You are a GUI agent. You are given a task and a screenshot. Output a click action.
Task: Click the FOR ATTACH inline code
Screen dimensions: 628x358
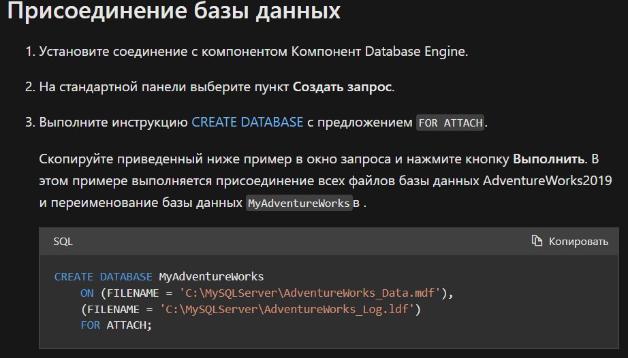click(450, 123)
